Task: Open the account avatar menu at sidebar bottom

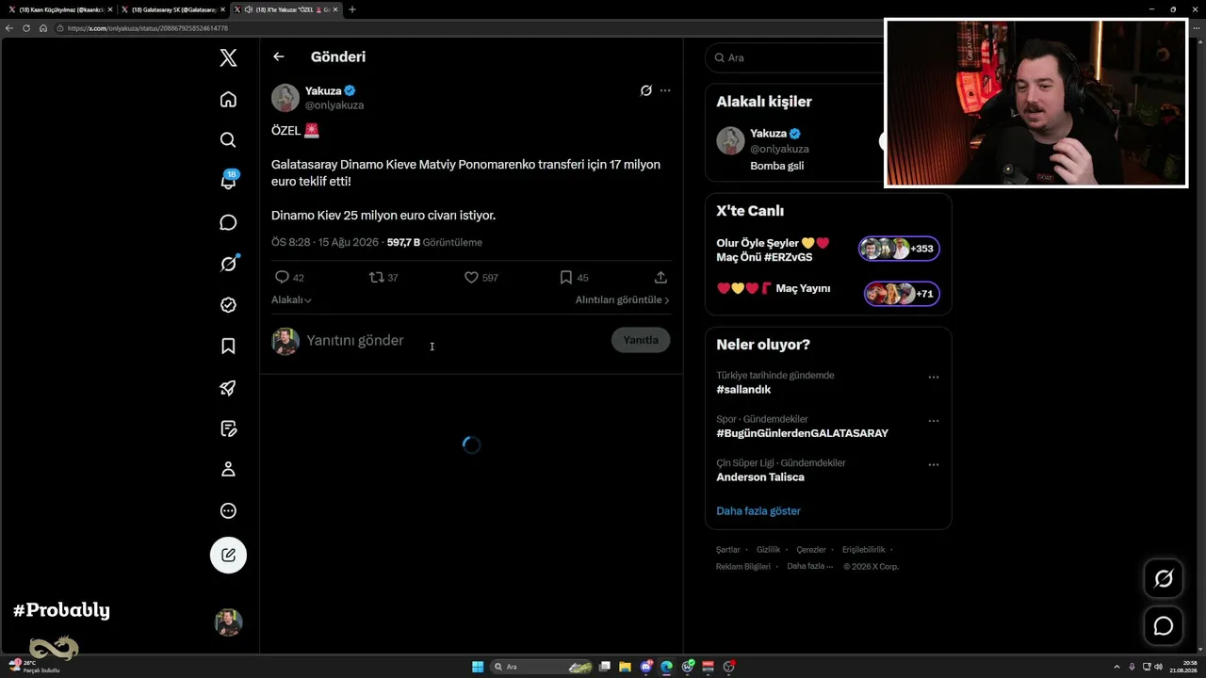Action: [228, 621]
